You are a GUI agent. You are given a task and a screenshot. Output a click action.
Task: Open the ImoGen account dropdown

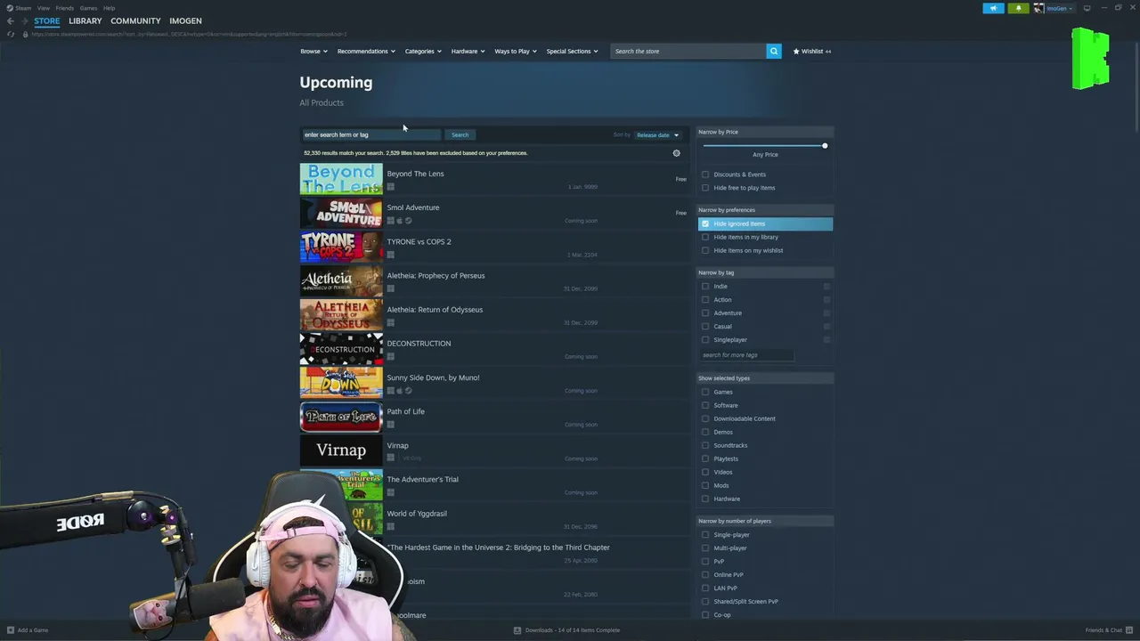[1060, 8]
